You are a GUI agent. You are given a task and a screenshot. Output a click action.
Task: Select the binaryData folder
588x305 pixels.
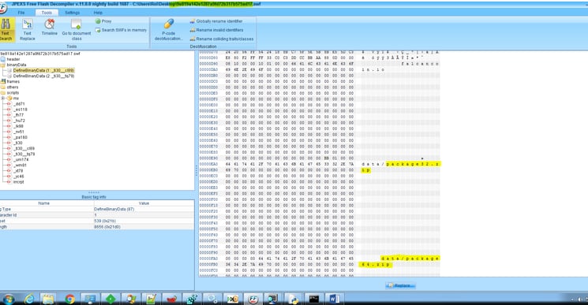pyautogui.click(x=13, y=65)
